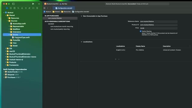The height and width of the screenshot is (108, 192).
Task: Select the Model folder
Action: 15,46
